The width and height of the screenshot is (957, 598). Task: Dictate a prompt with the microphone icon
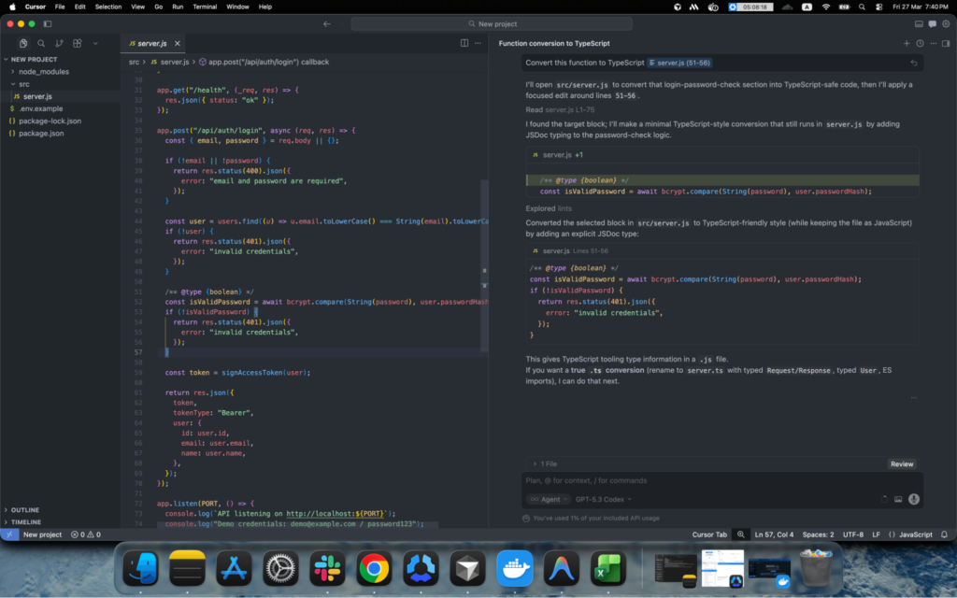point(914,499)
